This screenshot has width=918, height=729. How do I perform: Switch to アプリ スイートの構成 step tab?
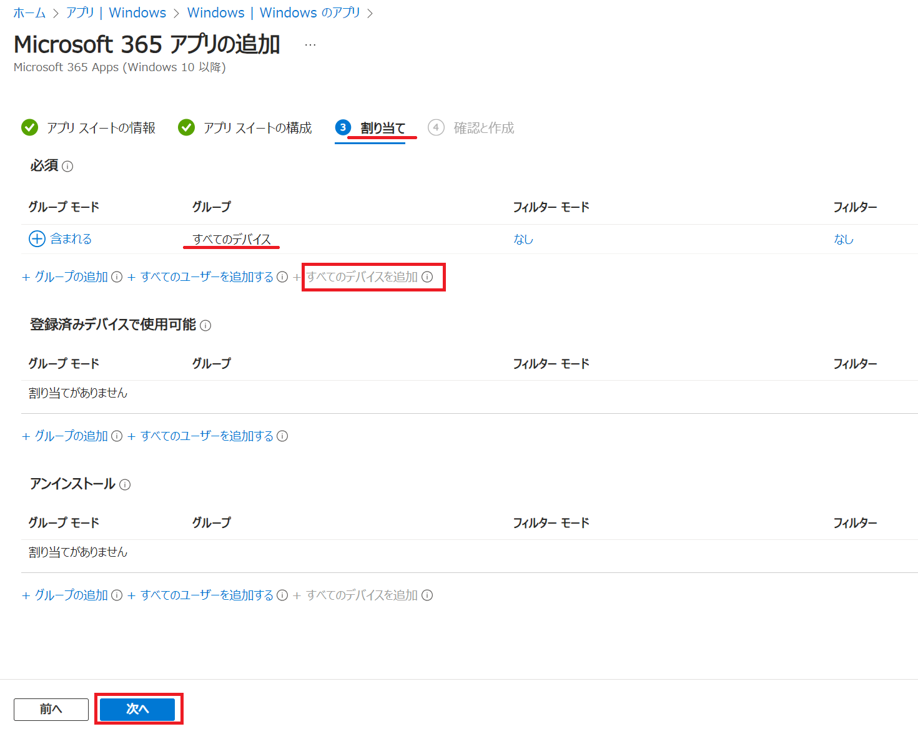[x=257, y=128]
